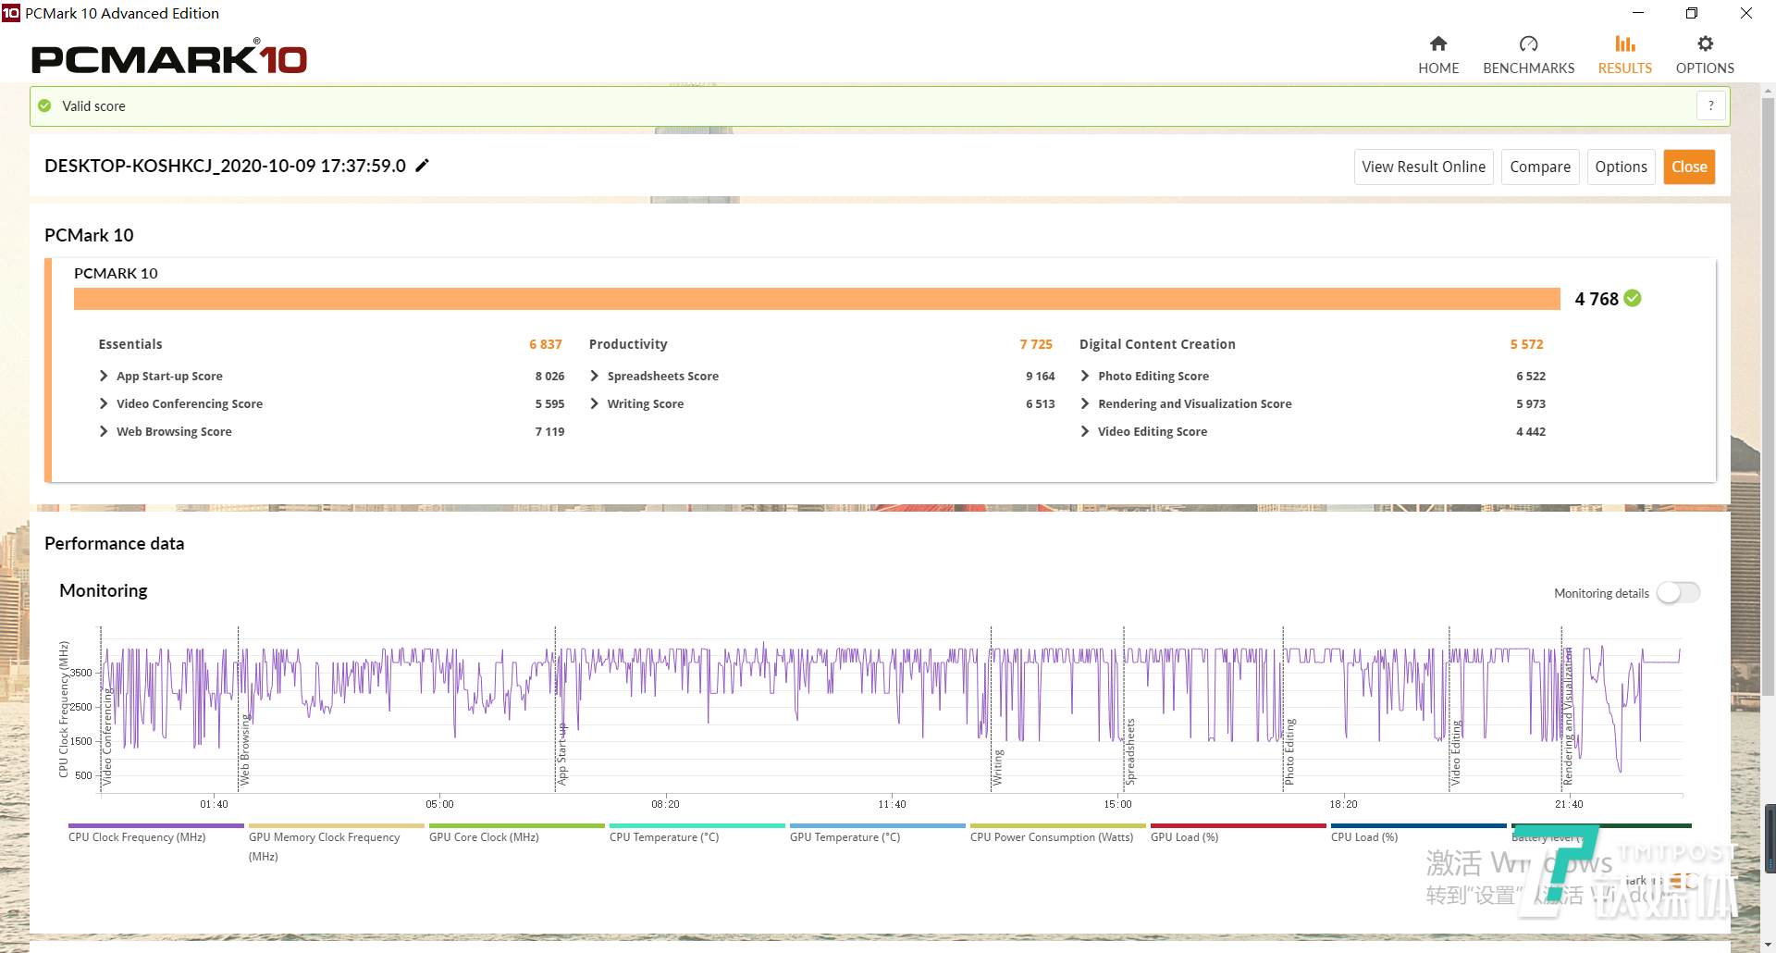The image size is (1776, 953).
Task: Switch to BENCHMARKS tab label
Action: pos(1528,68)
